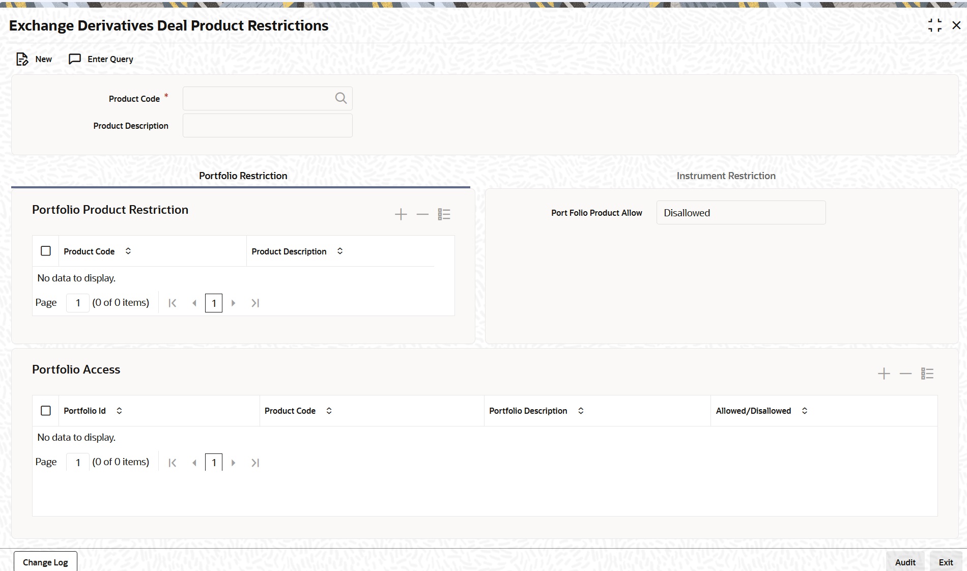Select current page 1 in Portfolio Access
Screen dimensions: 967x571
[x=214, y=462]
